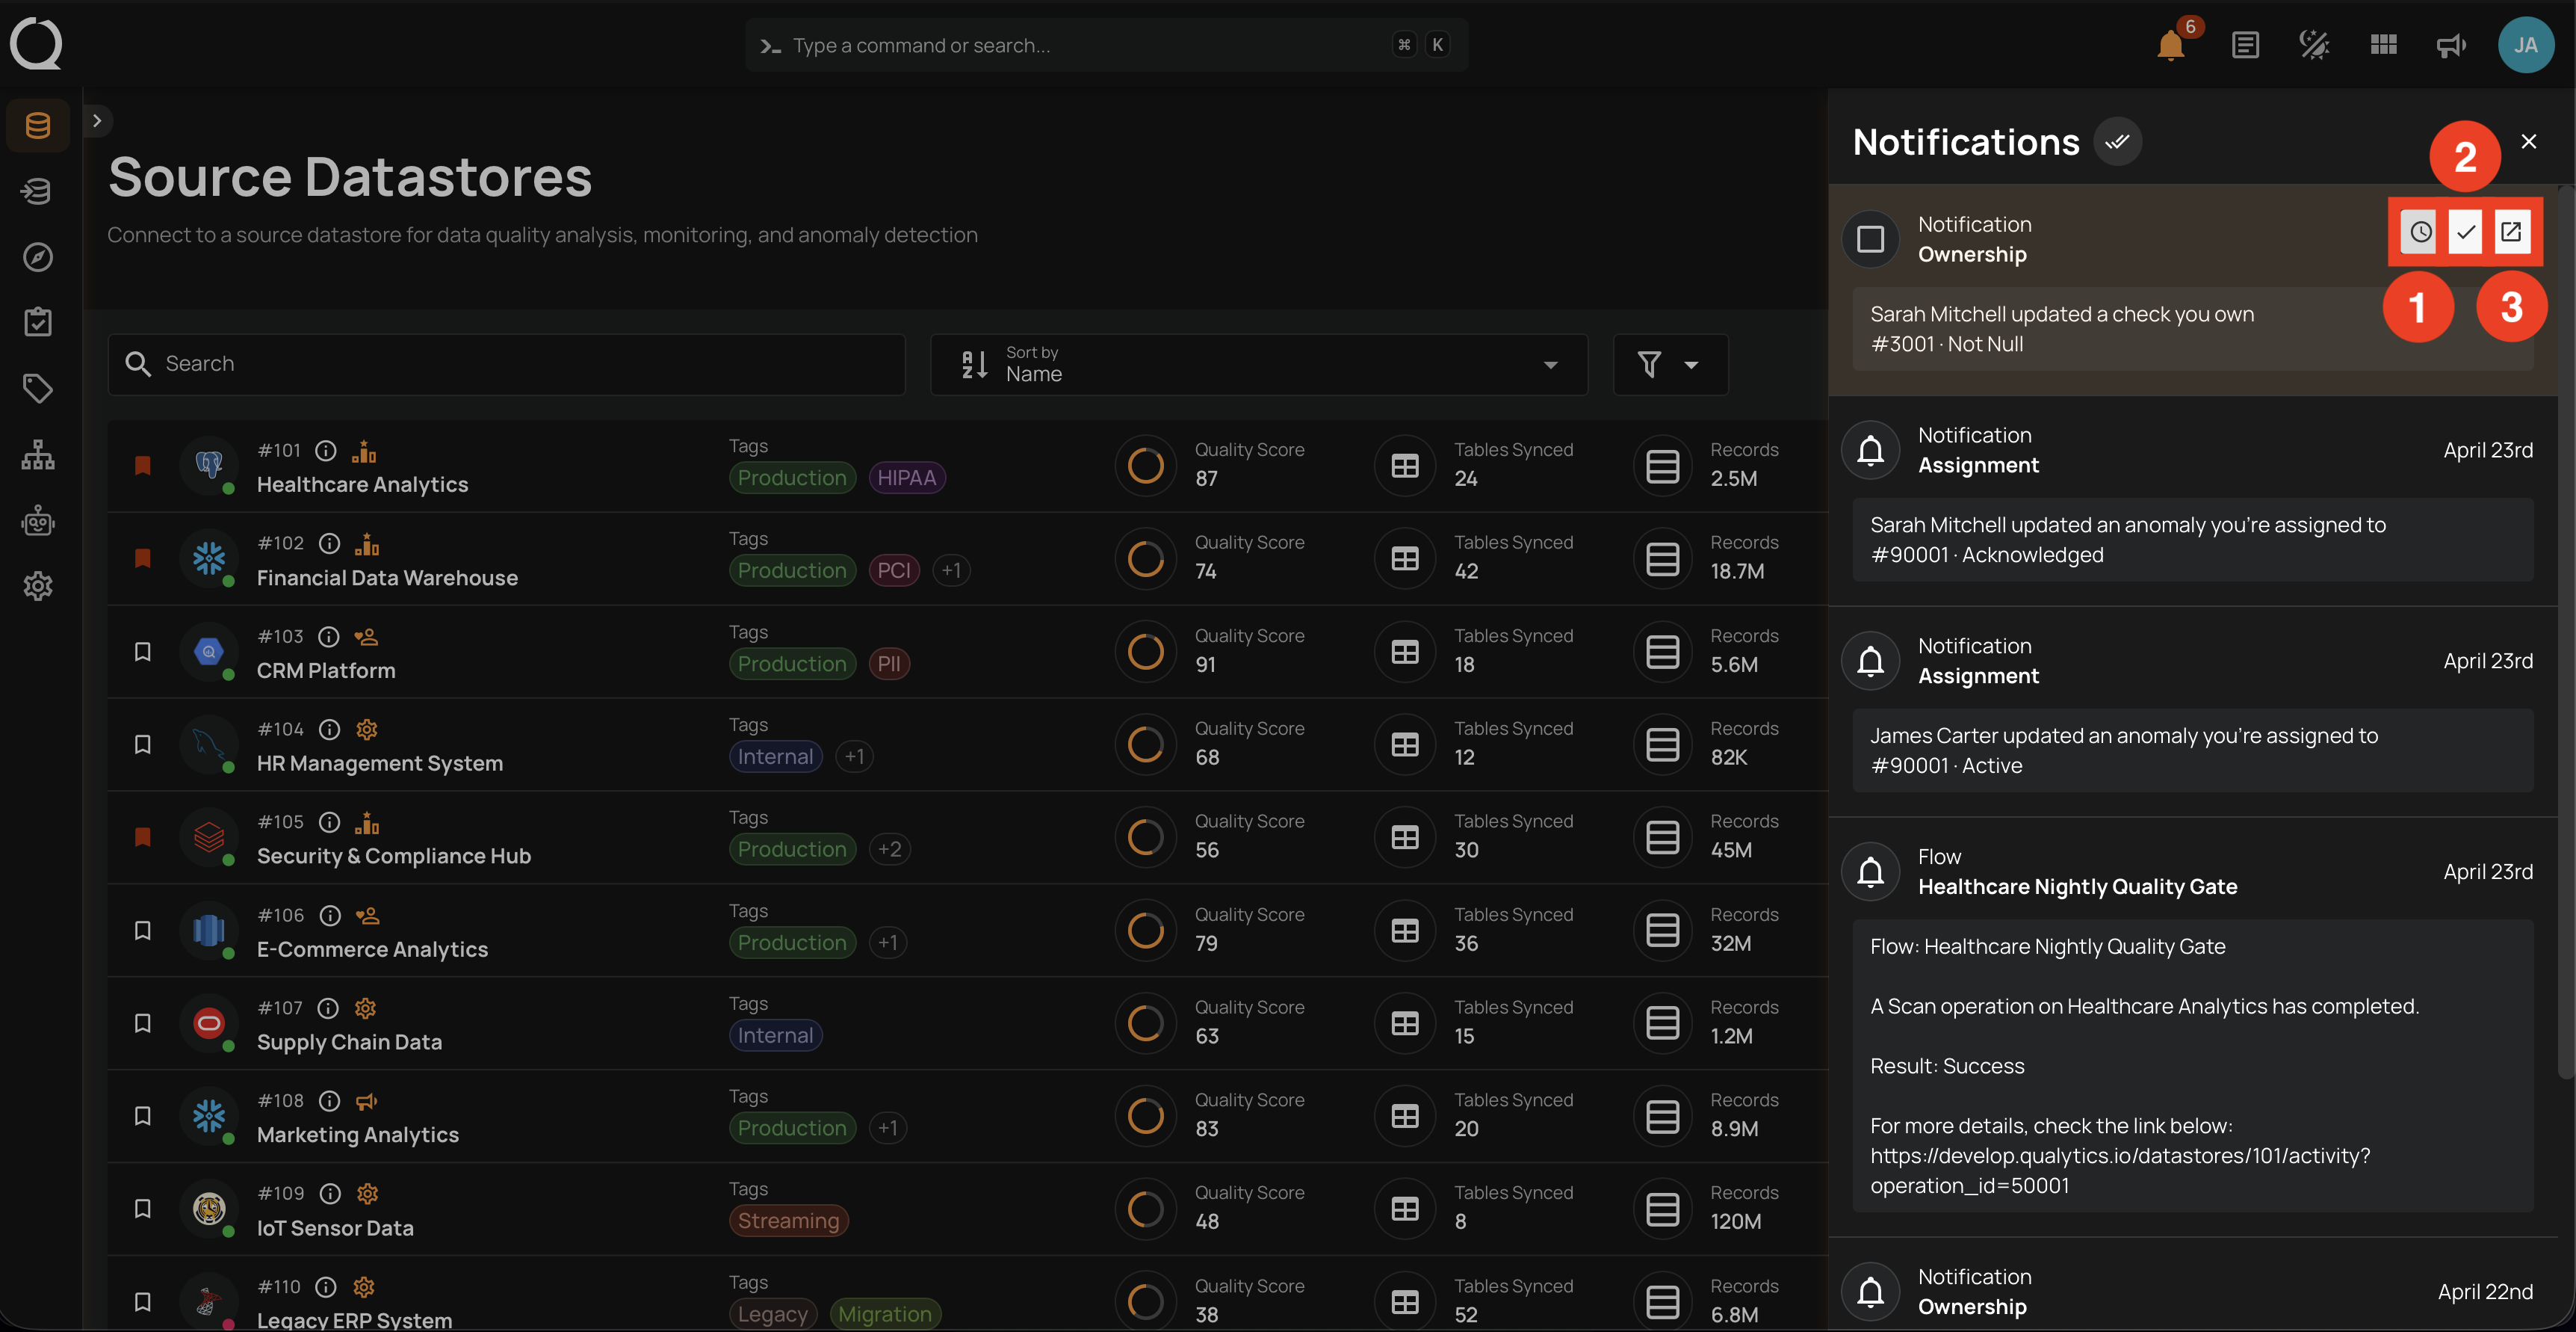
Task: Toggle bookmark for E-Commerce Analytics
Action: (x=143, y=931)
